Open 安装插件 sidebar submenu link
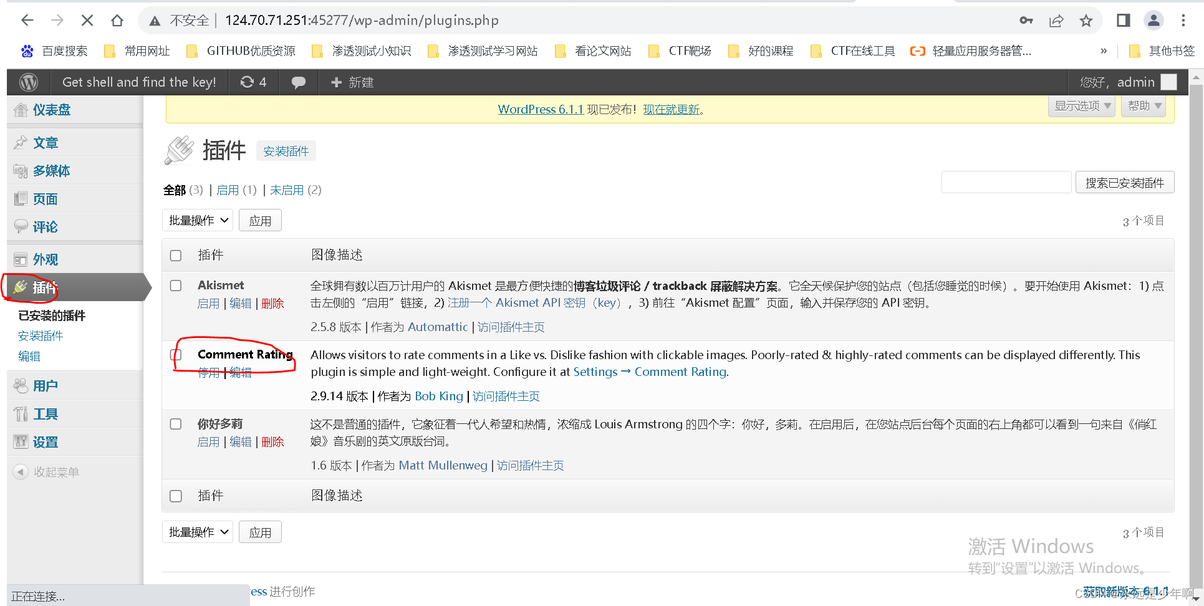This screenshot has height=606, width=1204. click(x=41, y=336)
